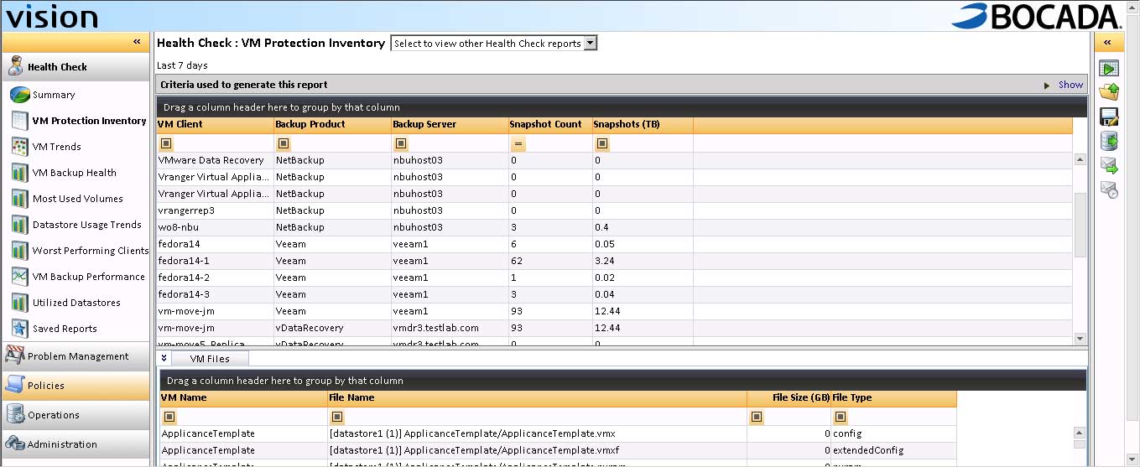Open the Operations section
Screen dimensions: 1140x467
75,415
